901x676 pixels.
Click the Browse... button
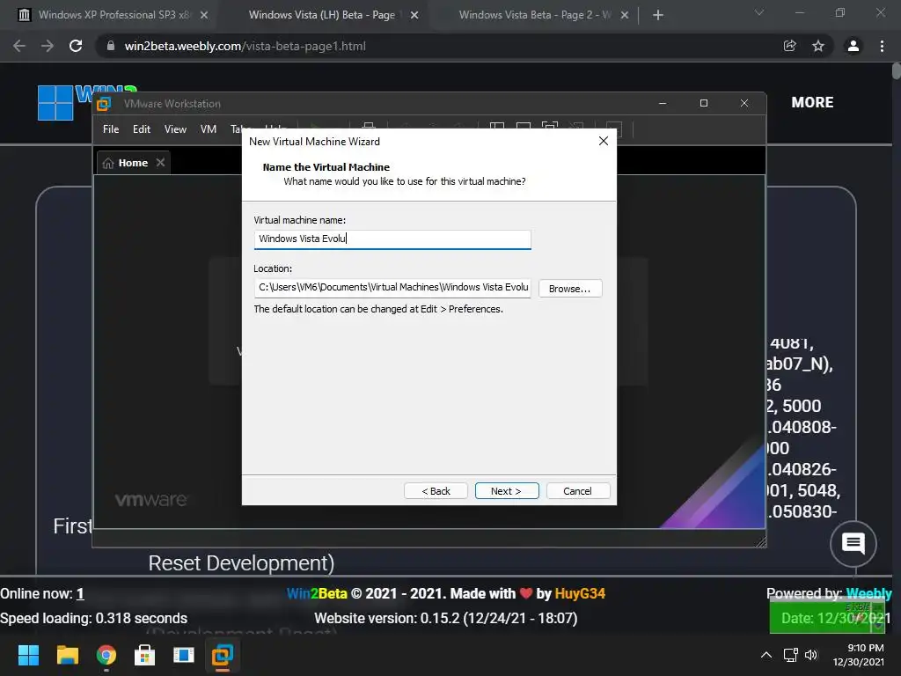click(570, 289)
